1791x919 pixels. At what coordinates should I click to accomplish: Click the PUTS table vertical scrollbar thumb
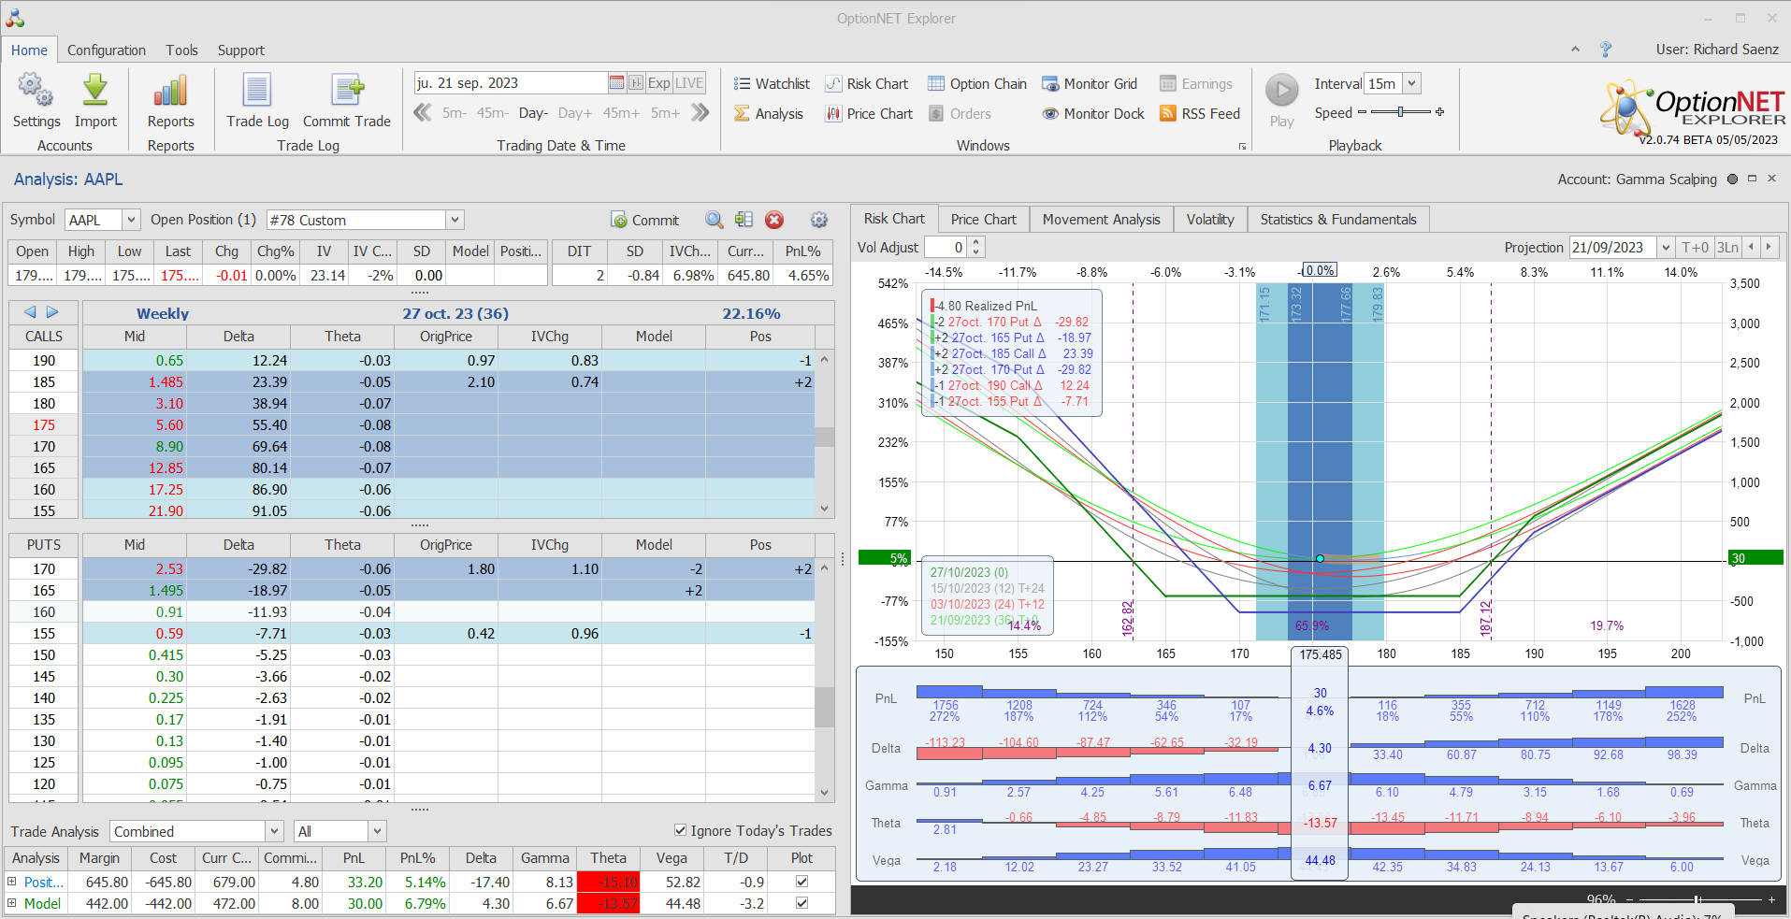[x=824, y=707]
